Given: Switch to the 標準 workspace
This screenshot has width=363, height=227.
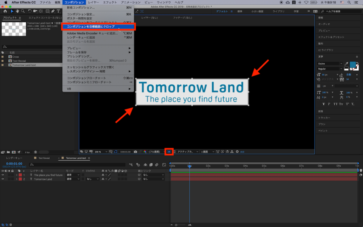Looking at the screenshot, I should (x=240, y=11).
